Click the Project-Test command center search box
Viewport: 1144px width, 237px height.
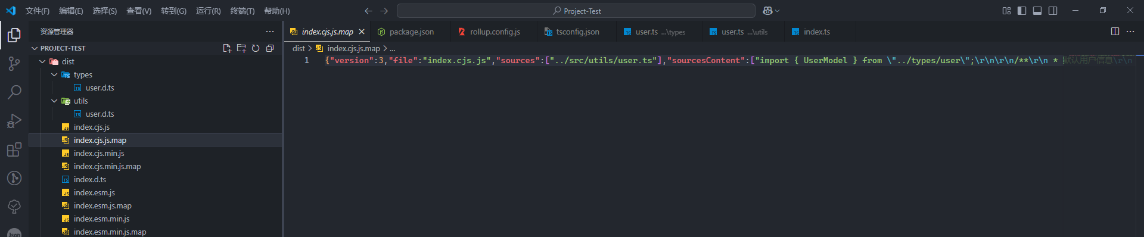[x=576, y=11]
